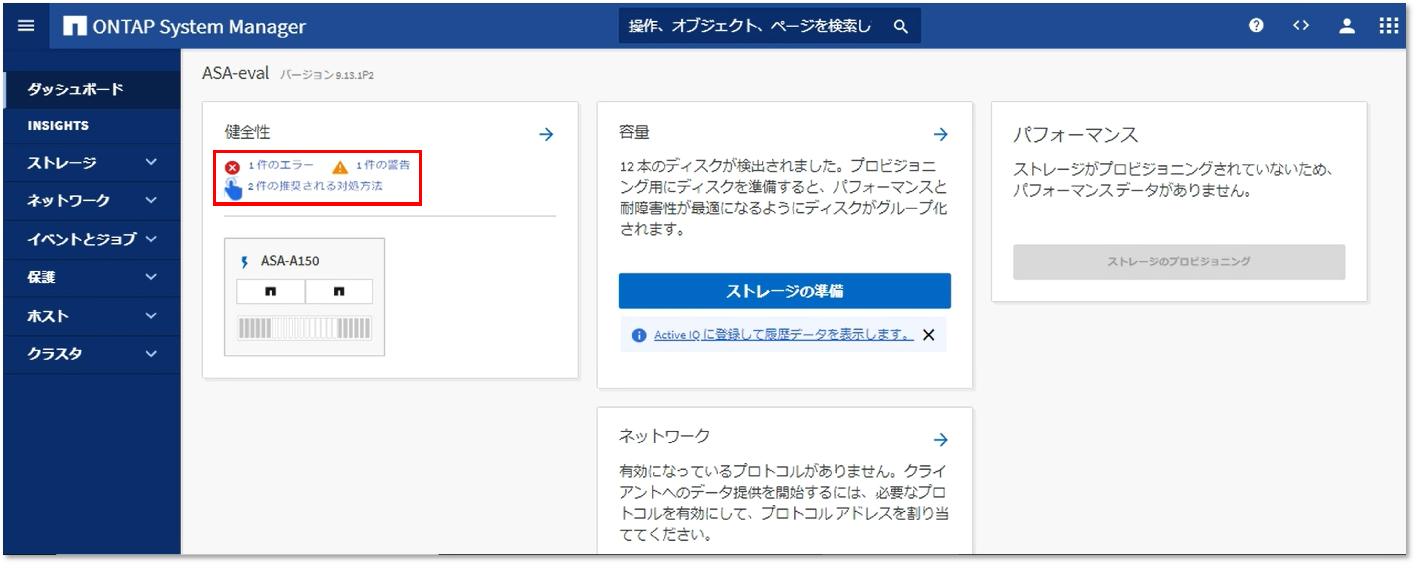
Task: Click the 1 件のエラー link
Action: click(x=281, y=165)
